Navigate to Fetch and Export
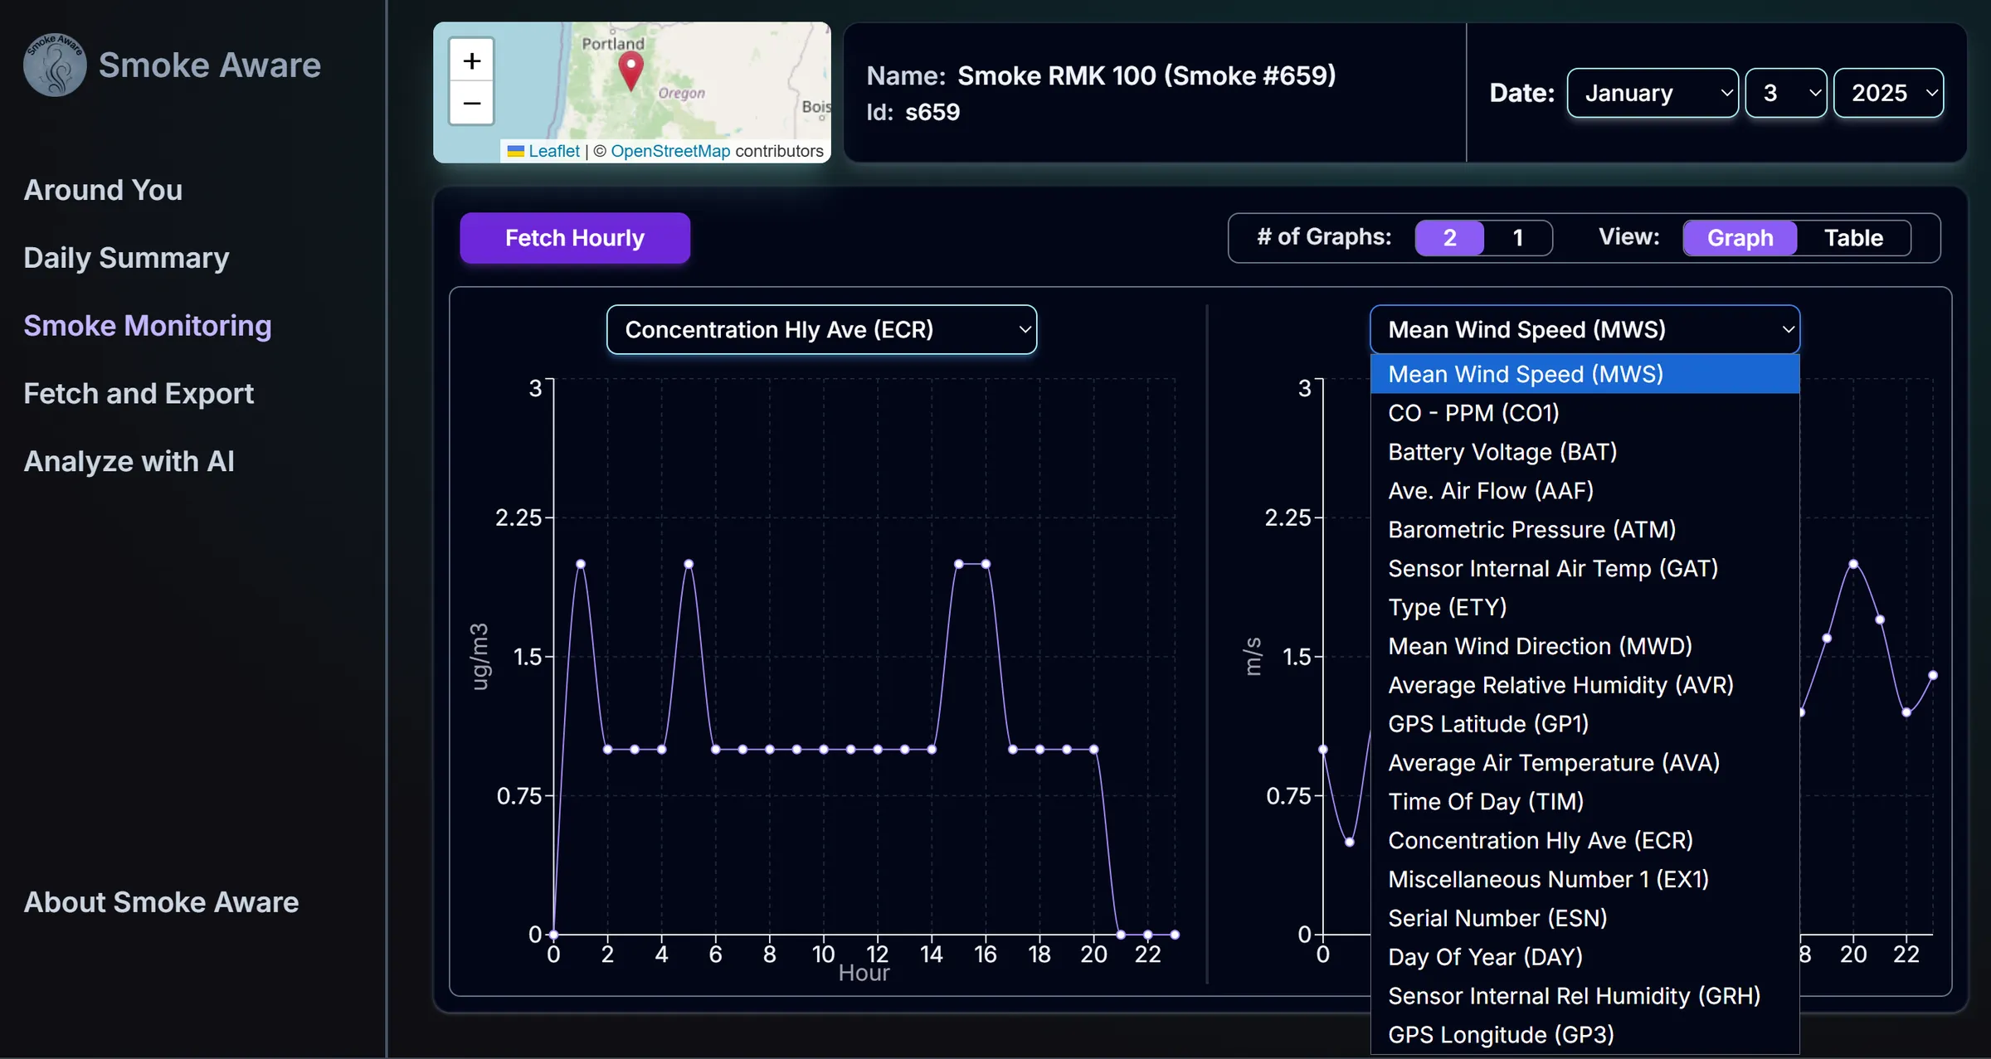The height and width of the screenshot is (1059, 1991). (x=139, y=393)
